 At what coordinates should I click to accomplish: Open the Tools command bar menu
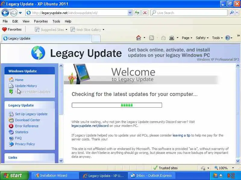pyautogui.click(x=217, y=38)
